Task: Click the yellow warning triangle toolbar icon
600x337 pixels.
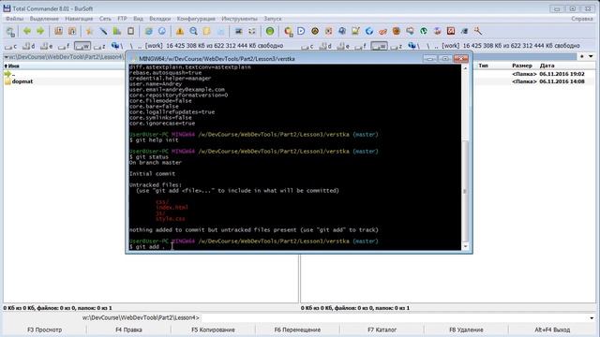Action: [180, 31]
